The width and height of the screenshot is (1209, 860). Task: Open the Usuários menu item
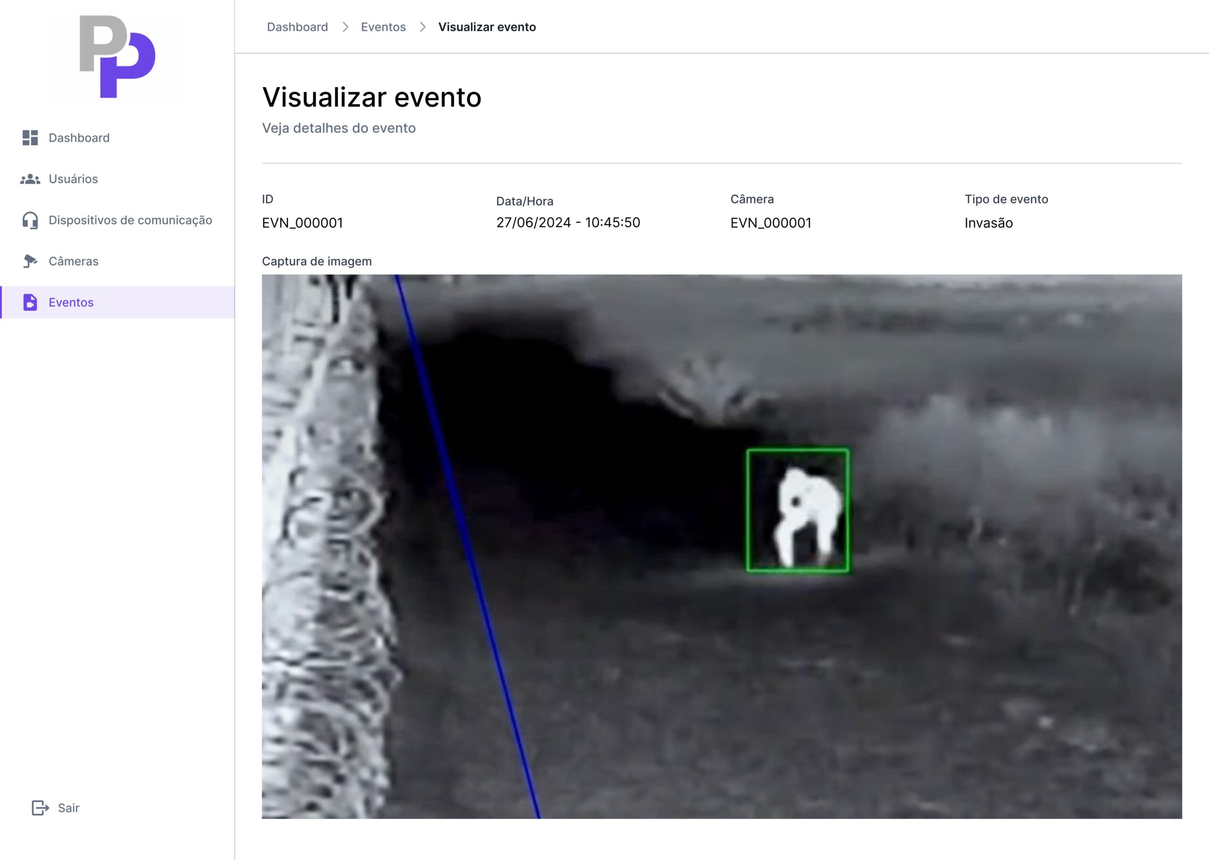click(73, 179)
